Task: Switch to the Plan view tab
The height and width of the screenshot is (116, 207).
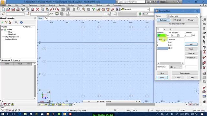Action: pyautogui.click(x=46, y=18)
